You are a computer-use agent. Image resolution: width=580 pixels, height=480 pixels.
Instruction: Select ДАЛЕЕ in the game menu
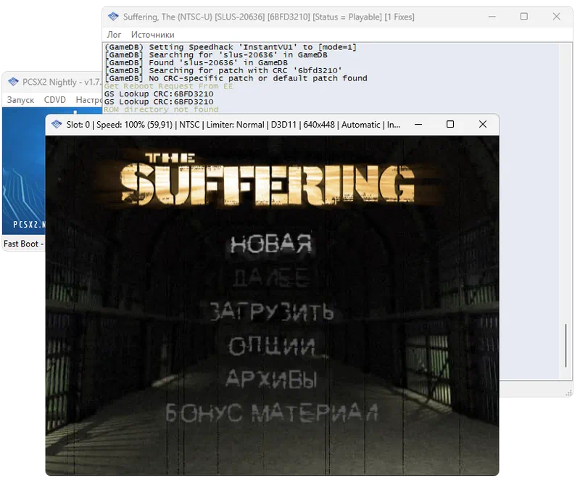point(271,278)
